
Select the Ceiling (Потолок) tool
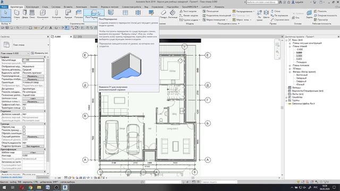pyautogui.click(x=79, y=14)
